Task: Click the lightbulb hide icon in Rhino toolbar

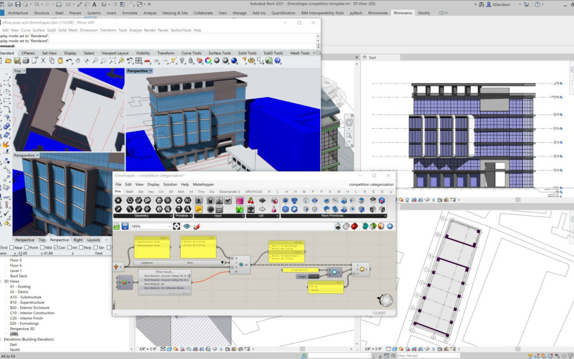Action: tap(182, 61)
